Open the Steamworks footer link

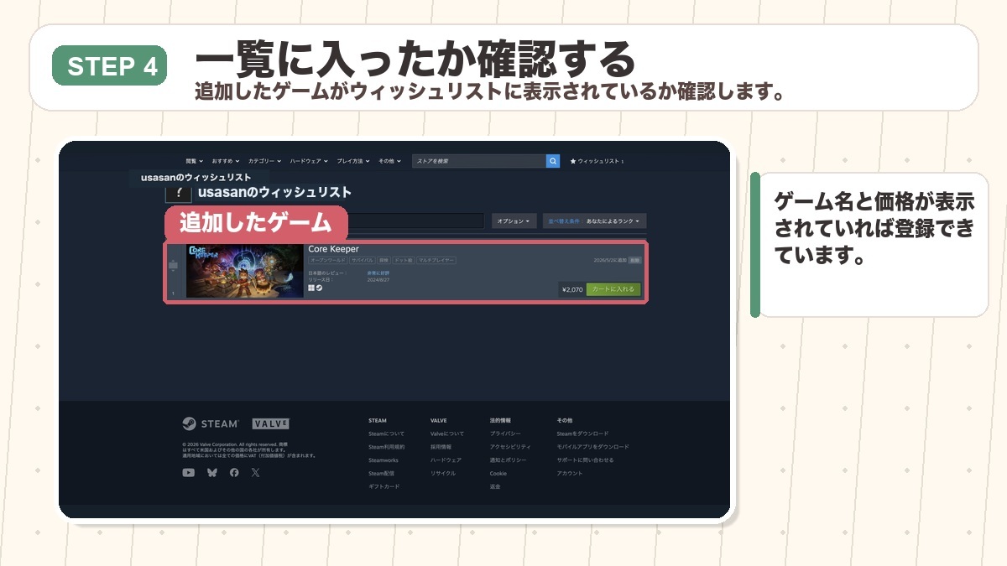coord(383,460)
